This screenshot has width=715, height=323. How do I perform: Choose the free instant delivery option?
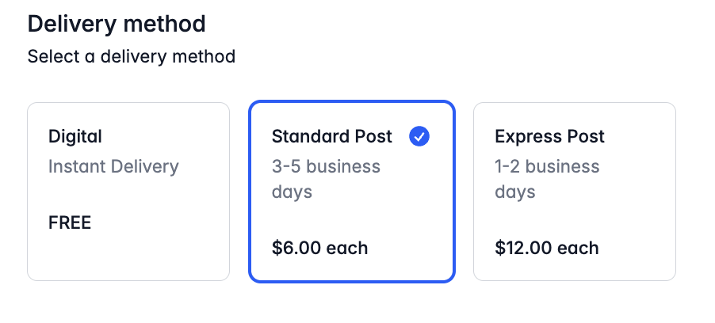[128, 192]
